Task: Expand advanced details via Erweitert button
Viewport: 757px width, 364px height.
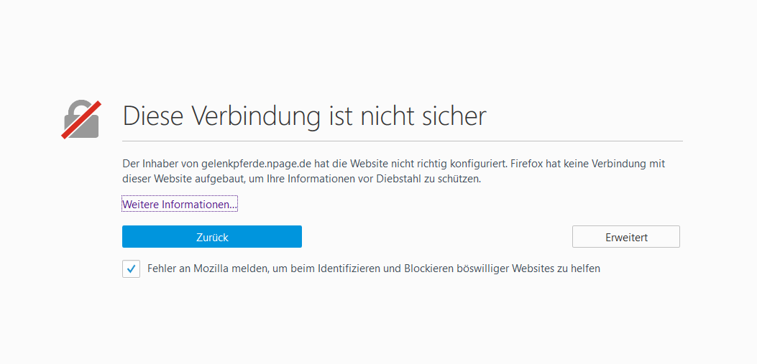Action: point(626,237)
